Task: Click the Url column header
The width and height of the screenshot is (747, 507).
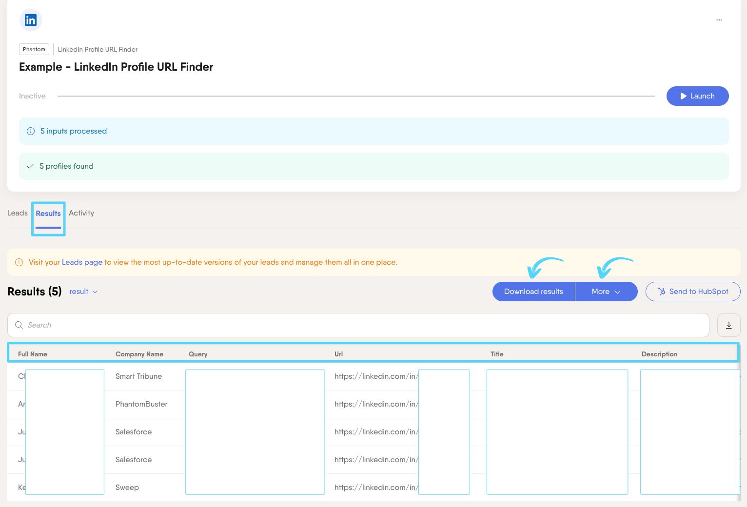Action: pyautogui.click(x=338, y=354)
